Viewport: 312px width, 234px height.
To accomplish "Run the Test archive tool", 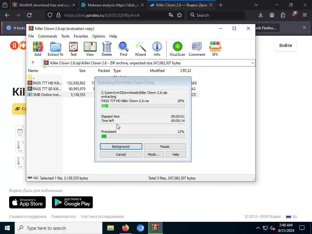I will coord(73,49).
